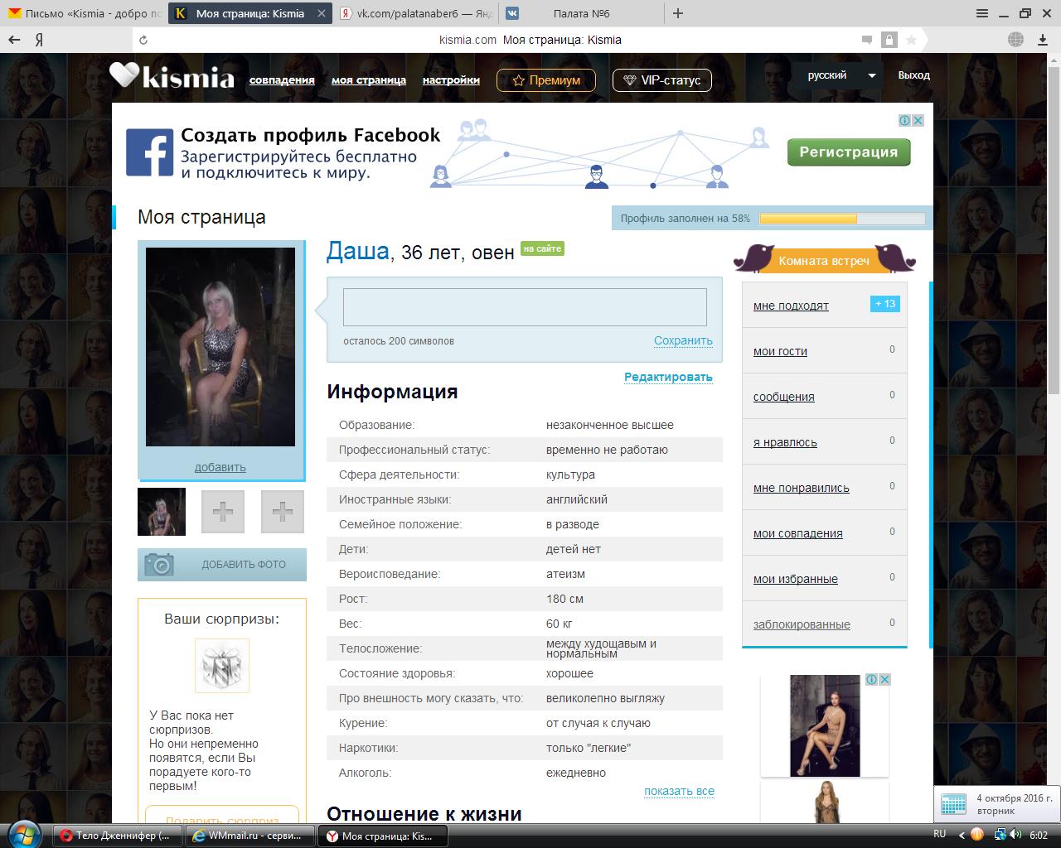This screenshot has height=848, width=1061.
Task: Open мне подходят list
Action: click(791, 306)
